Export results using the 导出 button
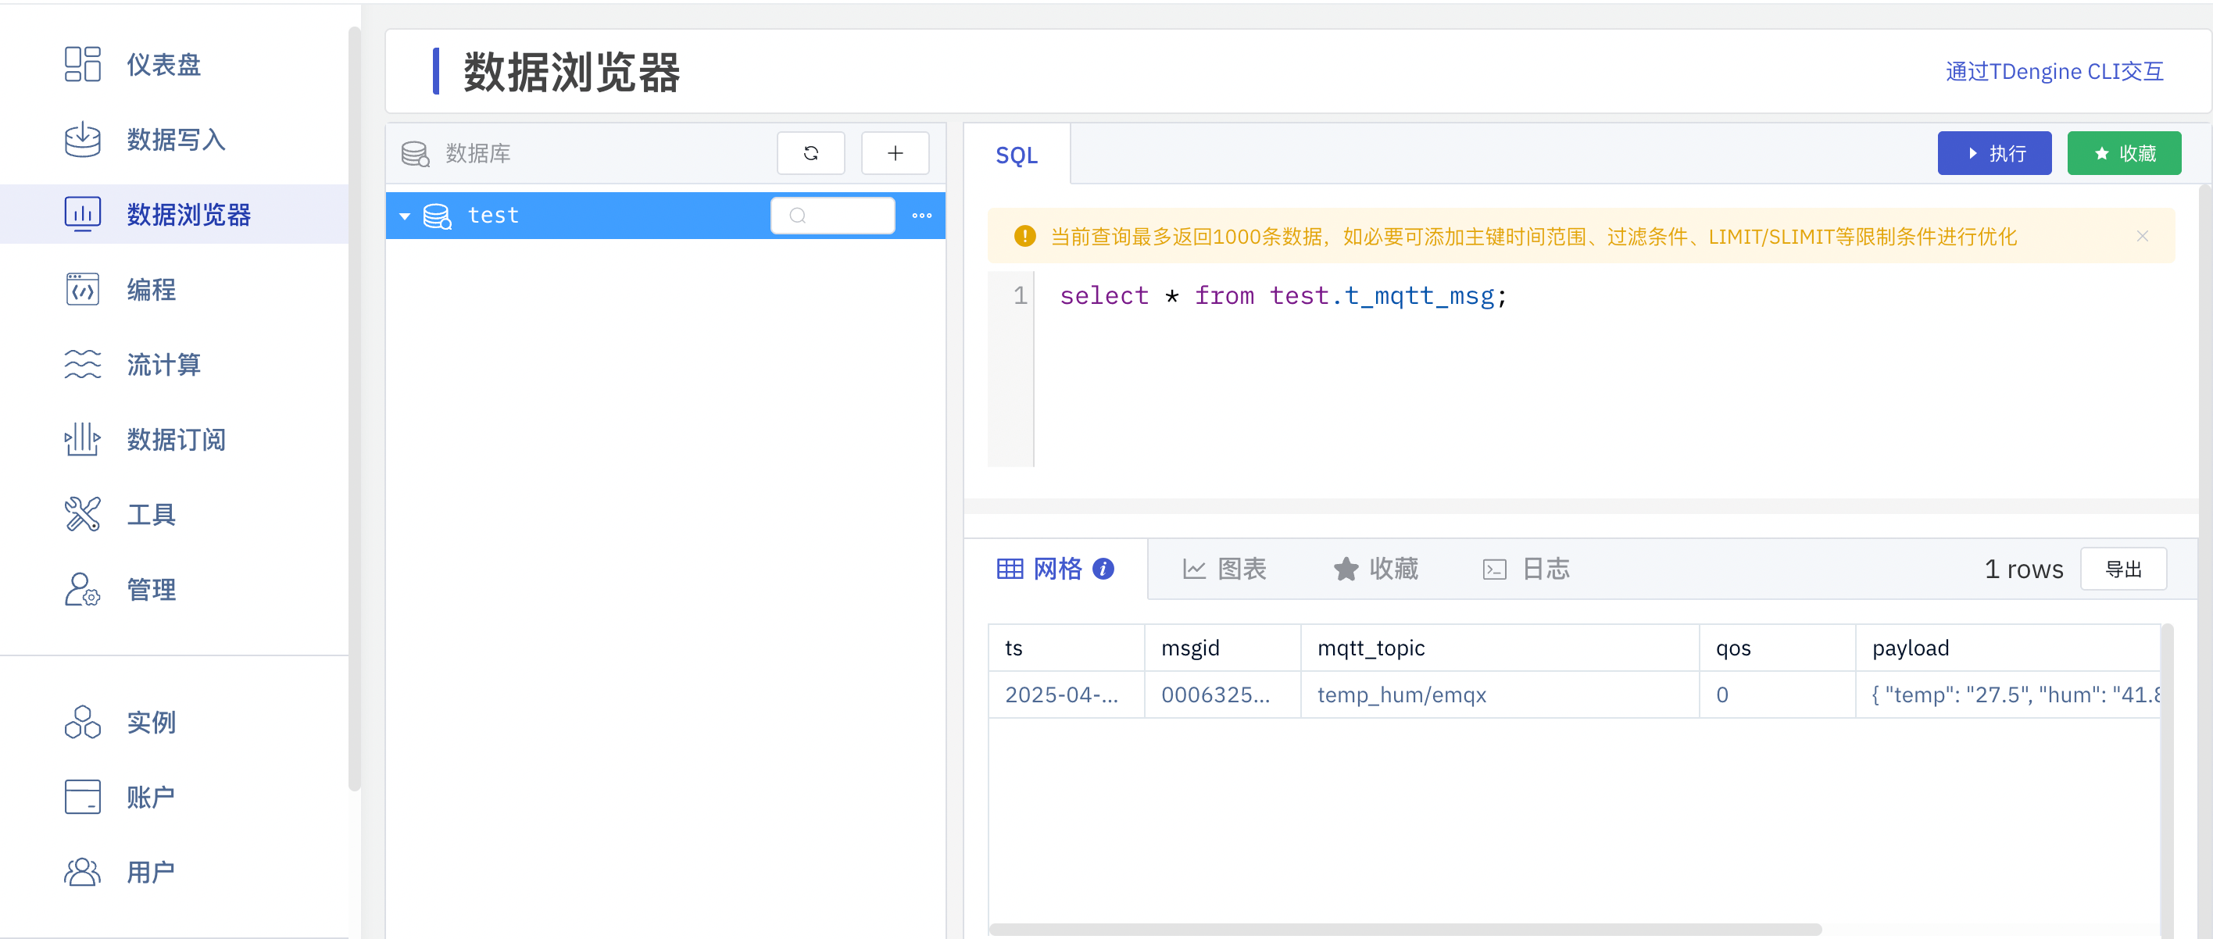2213x939 pixels. click(2124, 569)
